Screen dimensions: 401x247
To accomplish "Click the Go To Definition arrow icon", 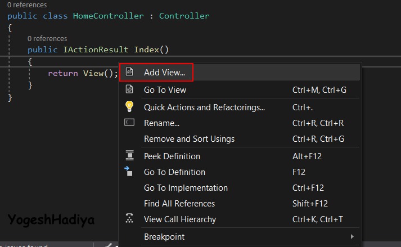I will pos(129,171).
